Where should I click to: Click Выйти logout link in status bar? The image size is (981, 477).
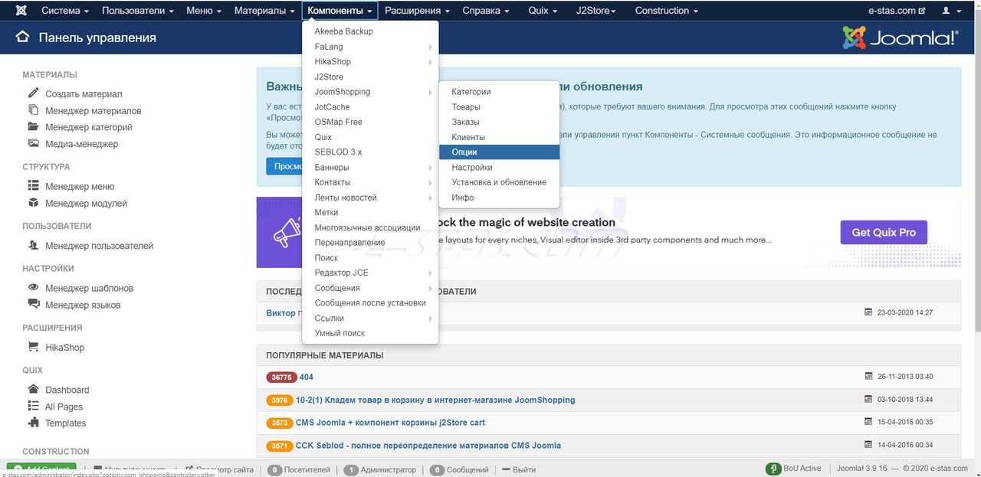click(518, 469)
